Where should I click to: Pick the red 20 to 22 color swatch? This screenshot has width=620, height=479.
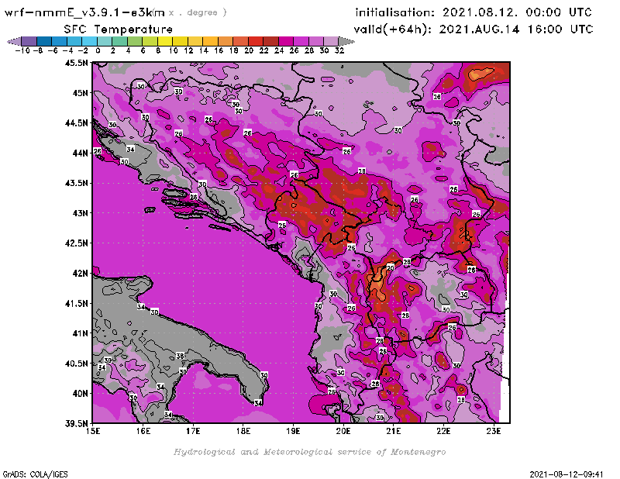click(x=256, y=41)
